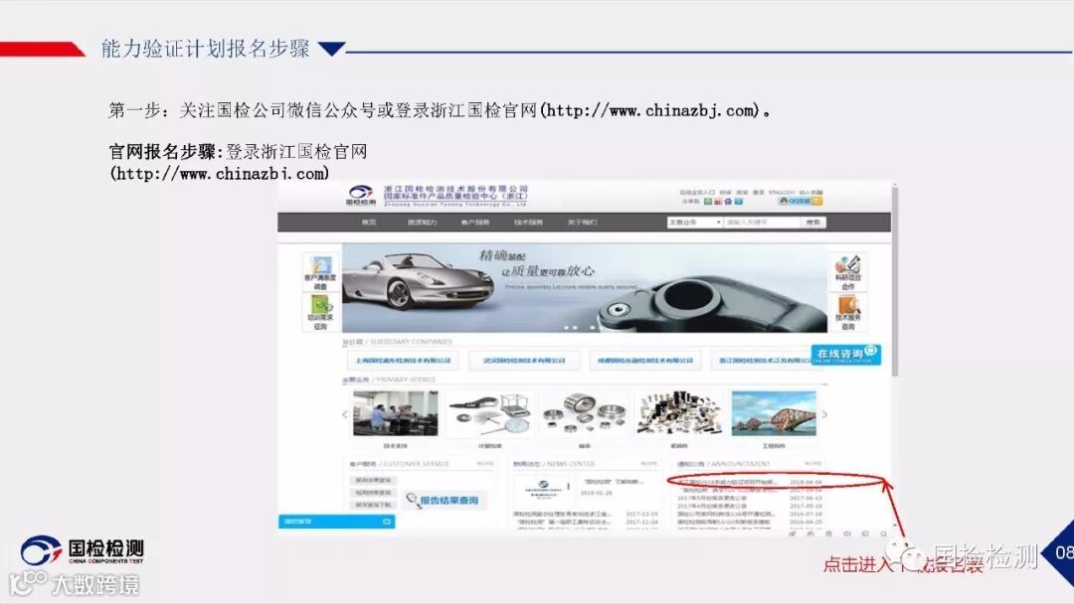1074x604 pixels.
Task: Select the first banner carousel dot
Action: [567, 328]
